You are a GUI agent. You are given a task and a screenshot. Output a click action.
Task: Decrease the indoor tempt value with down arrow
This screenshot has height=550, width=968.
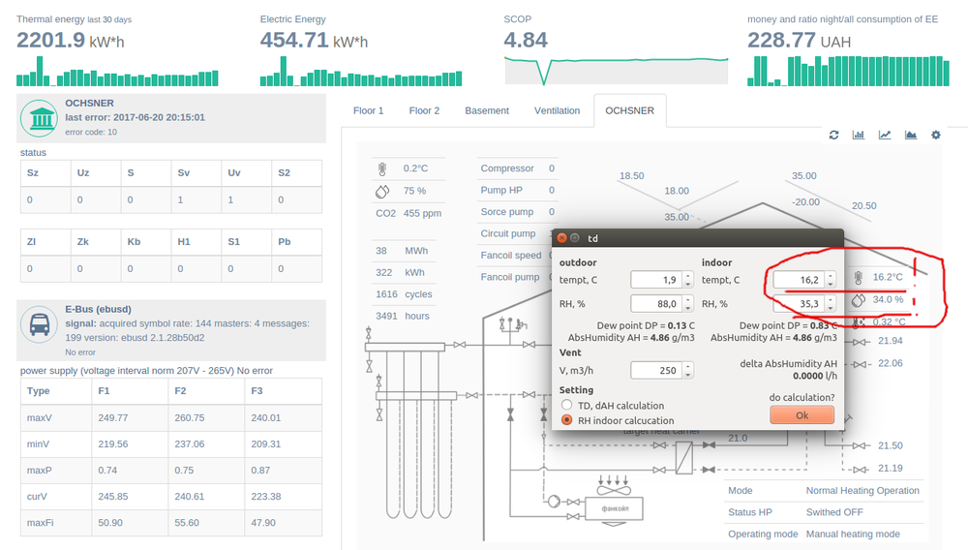[829, 285]
